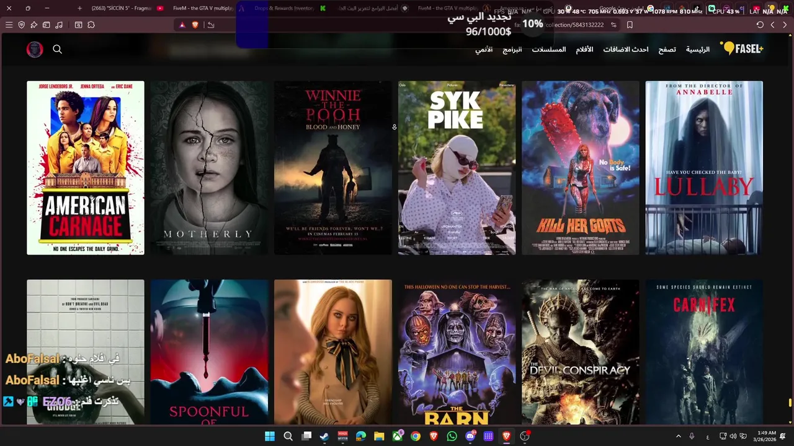The width and height of the screenshot is (794, 446).
Task: Open the volume tray icon
Action: pyautogui.click(x=733, y=436)
